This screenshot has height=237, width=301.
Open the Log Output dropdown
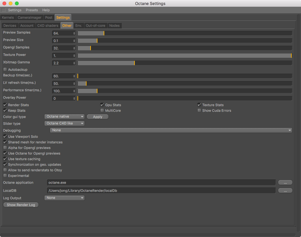[64, 198]
